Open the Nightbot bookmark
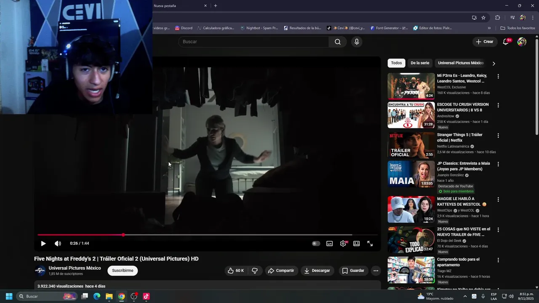Screen dimensions: 539x303 [259, 28]
